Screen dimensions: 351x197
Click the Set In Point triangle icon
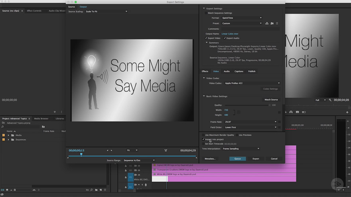click(x=107, y=150)
